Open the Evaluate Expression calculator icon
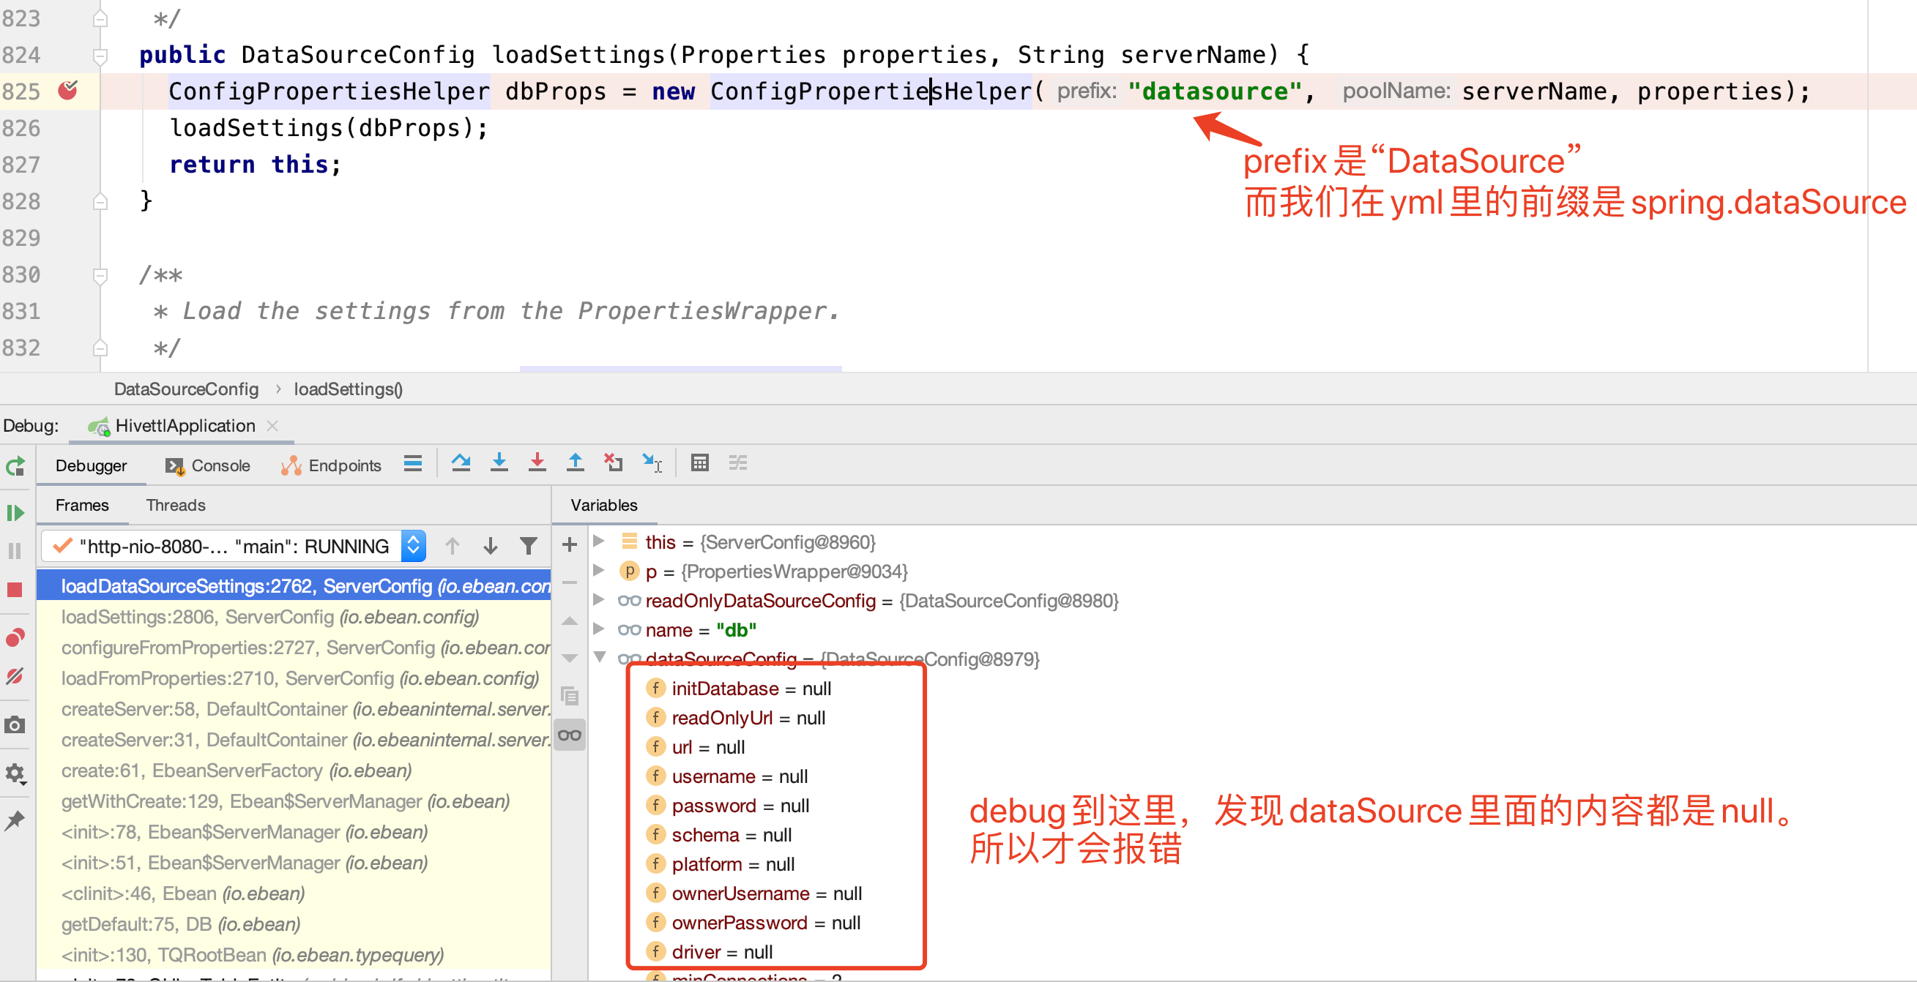This screenshot has height=982, width=1917. 699,463
